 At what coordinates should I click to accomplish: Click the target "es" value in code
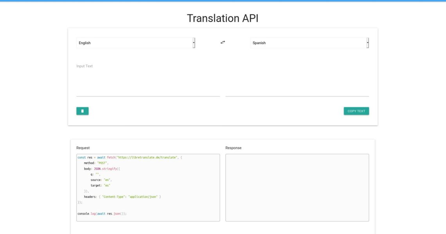pyautogui.click(x=107, y=185)
